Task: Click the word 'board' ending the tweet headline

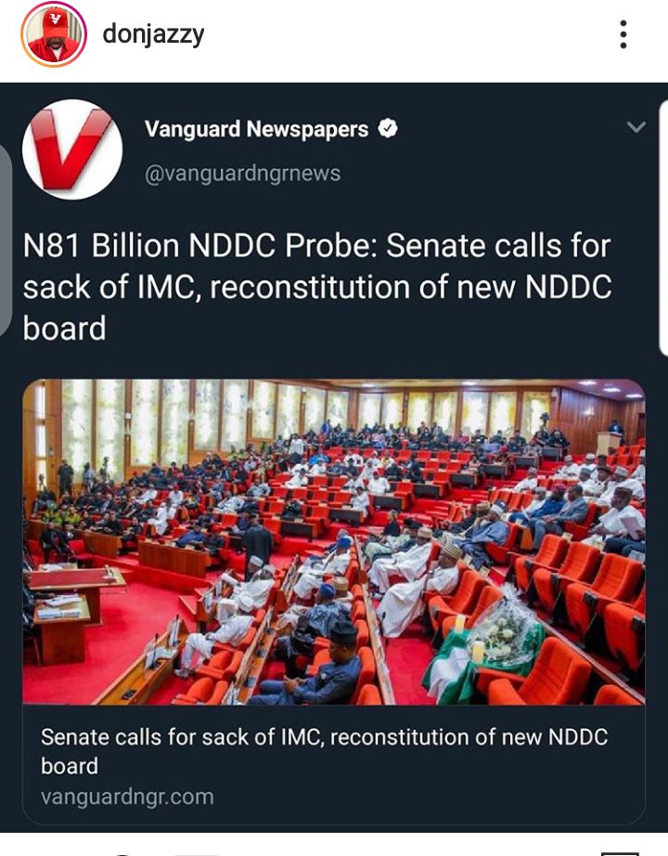Action: click(64, 329)
